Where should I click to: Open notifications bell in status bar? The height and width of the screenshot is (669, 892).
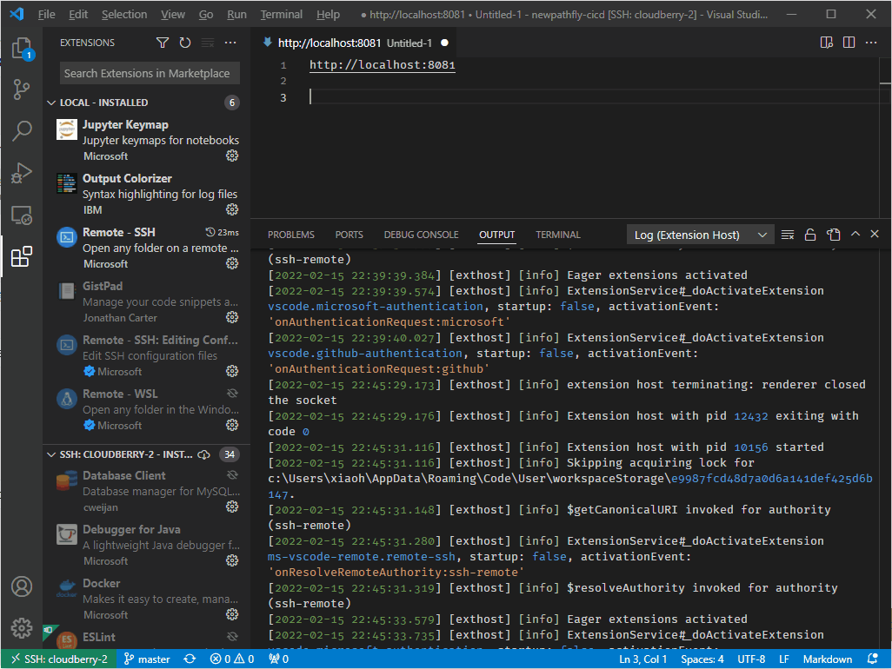[872, 659]
